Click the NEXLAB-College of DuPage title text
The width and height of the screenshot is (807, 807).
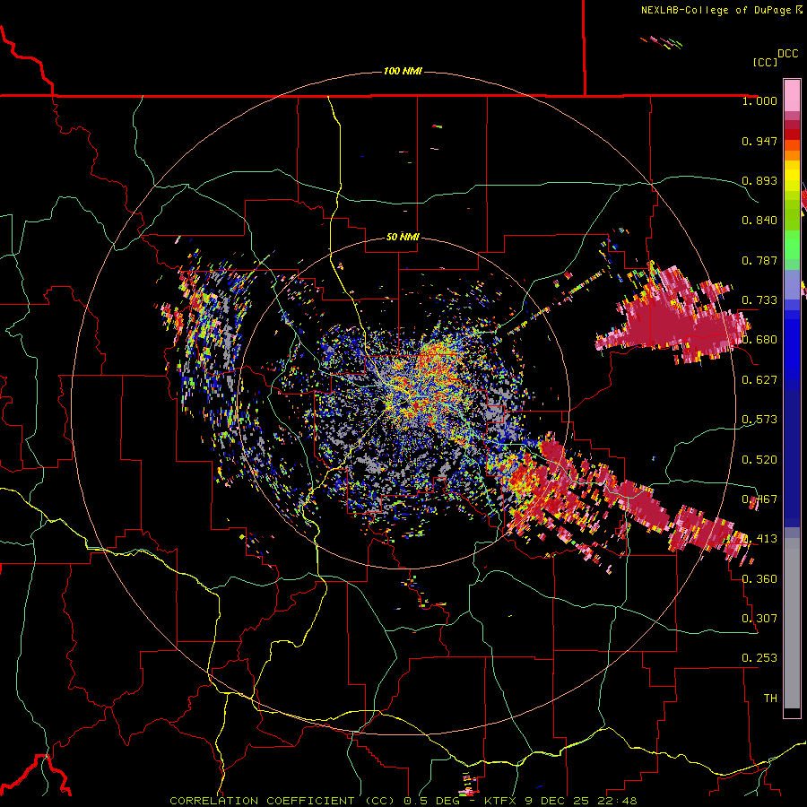pyautogui.click(x=721, y=10)
